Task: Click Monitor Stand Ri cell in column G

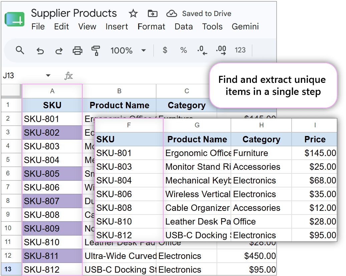Action: pos(197,167)
